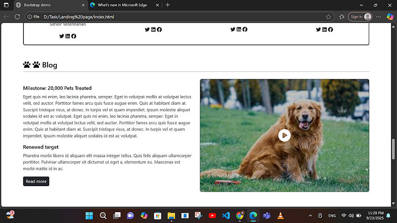
Task: Open the weather widget on taskbar
Action: pos(10,215)
